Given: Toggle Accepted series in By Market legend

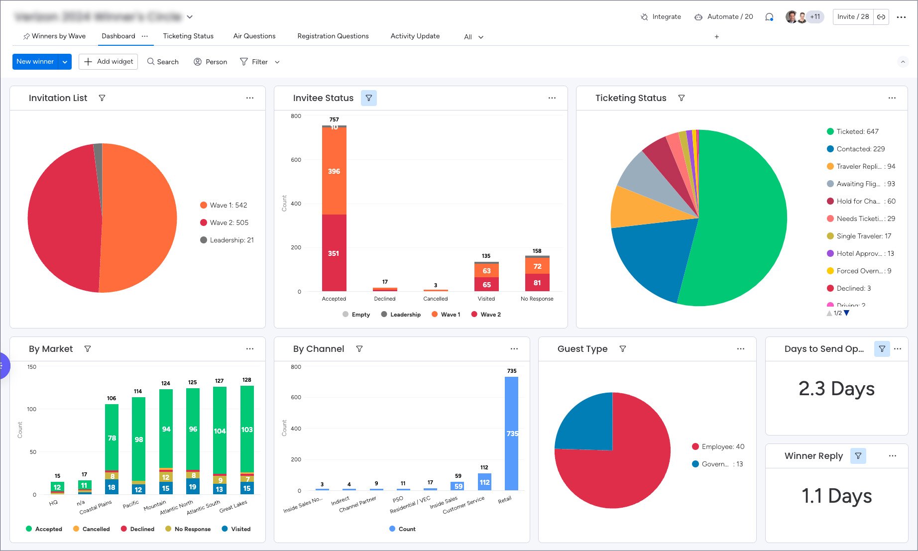Looking at the screenshot, I should click(44, 529).
